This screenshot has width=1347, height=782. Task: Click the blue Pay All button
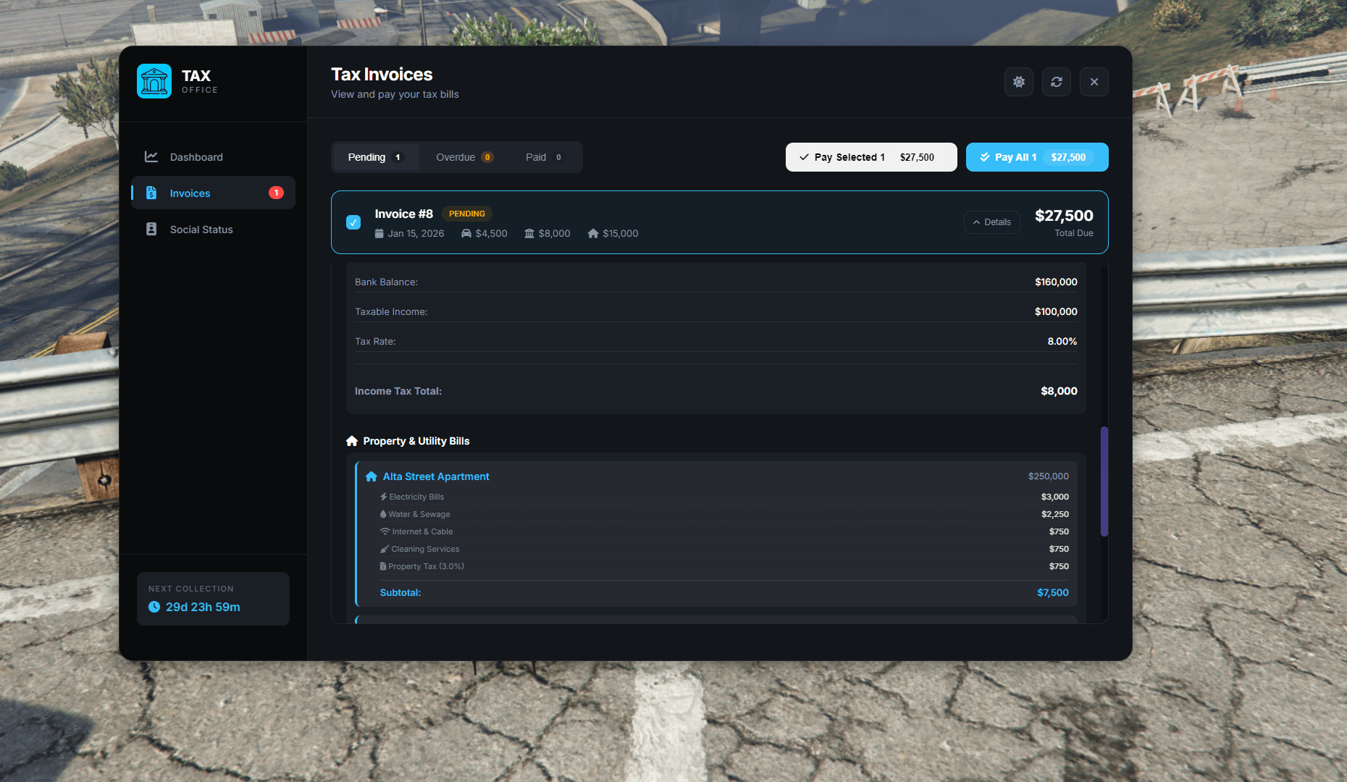tap(1036, 157)
